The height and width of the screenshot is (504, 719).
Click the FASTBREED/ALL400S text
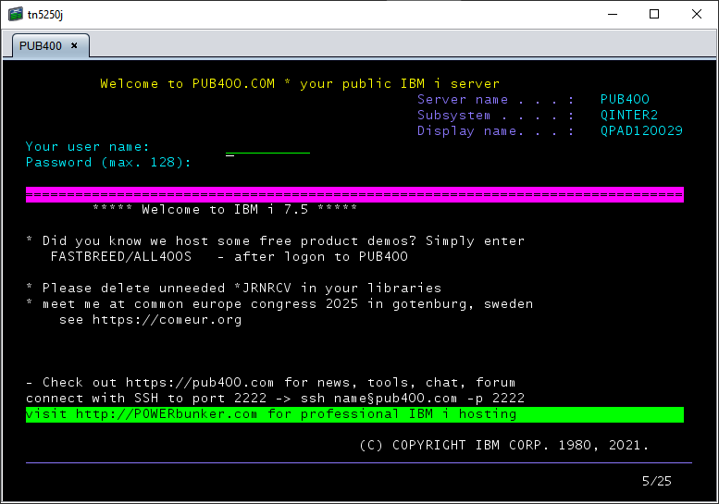(121, 256)
